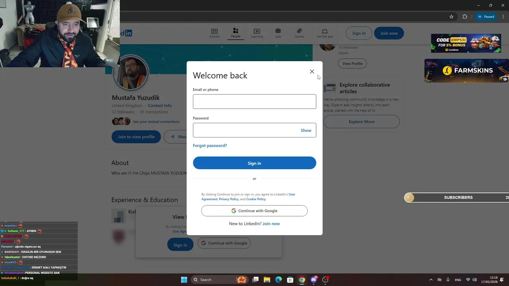Click the 32 followers text
The width and height of the screenshot is (509, 286).
[123, 112]
